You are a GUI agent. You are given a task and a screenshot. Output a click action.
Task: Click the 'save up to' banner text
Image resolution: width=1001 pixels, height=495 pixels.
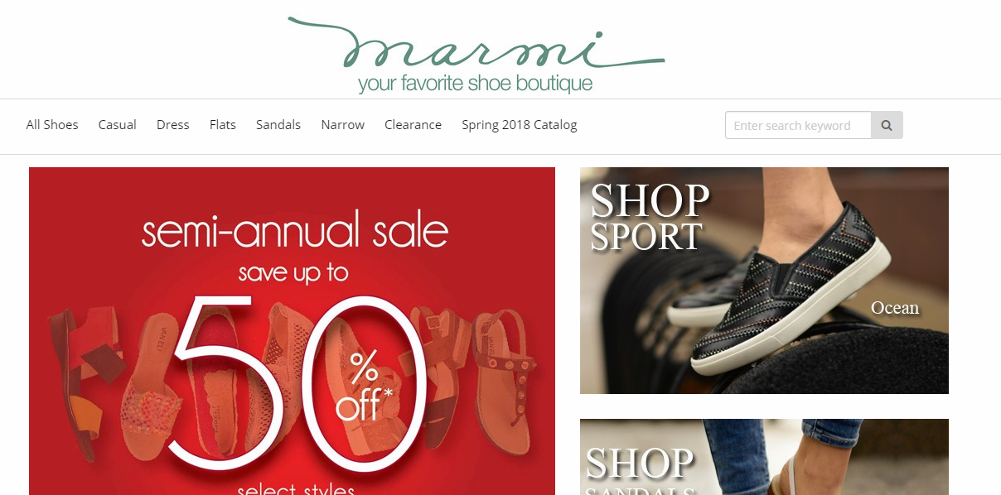293,273
